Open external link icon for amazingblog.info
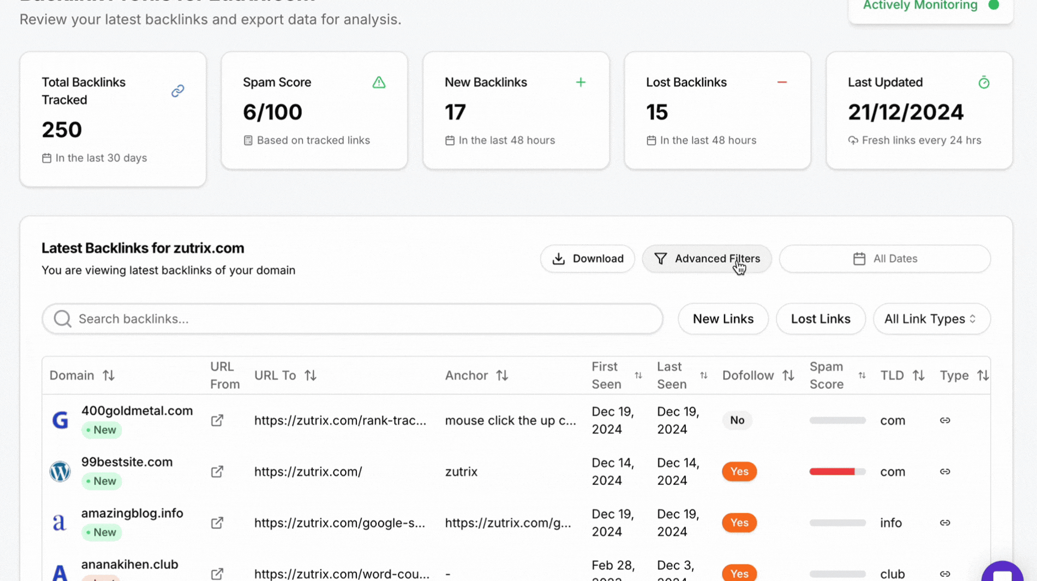 (x=217, y=523)
